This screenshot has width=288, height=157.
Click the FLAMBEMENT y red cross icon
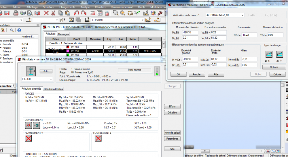coord(28,138)
